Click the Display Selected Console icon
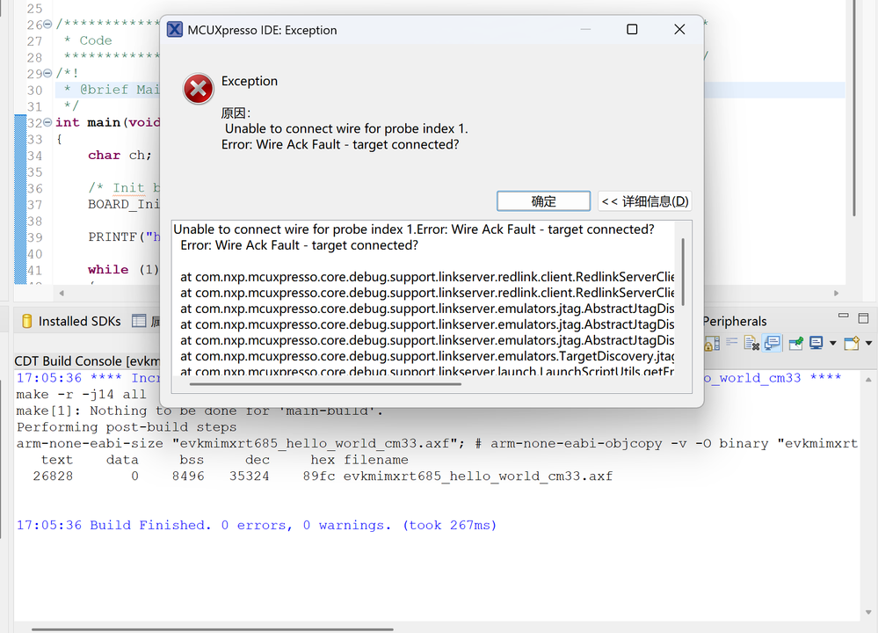The image size is (878, 633). click(x=816, y=343)
